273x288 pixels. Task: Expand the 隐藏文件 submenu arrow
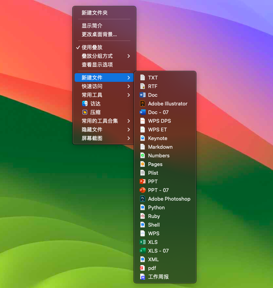click(129, 129)
